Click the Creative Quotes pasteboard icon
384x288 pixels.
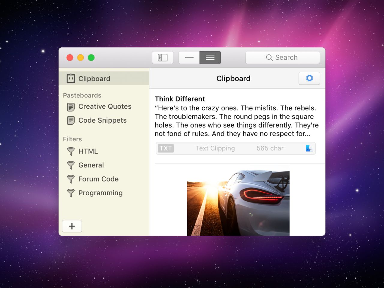pos(71,107)
